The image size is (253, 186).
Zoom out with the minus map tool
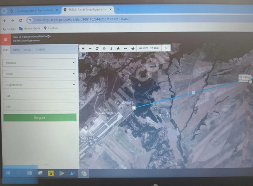[90, 48]
